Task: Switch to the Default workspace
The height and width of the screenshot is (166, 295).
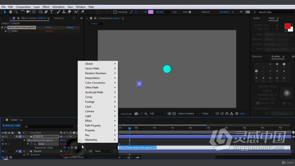Action: click(205, 12)
